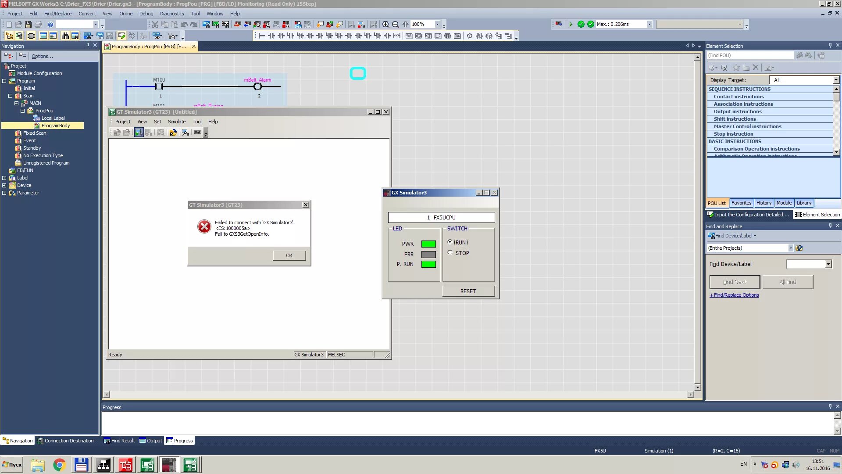The height and width of the screenshot is (474, 842).
Task: Click the option settings icon in GT Simulator3 toolbar
Action: pyautogui.click(x=186, y=133)
